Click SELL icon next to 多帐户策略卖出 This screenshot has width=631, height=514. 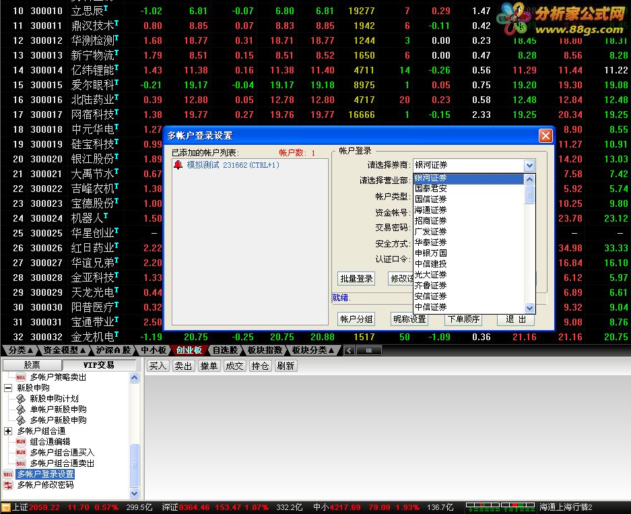tap(21, 377)
